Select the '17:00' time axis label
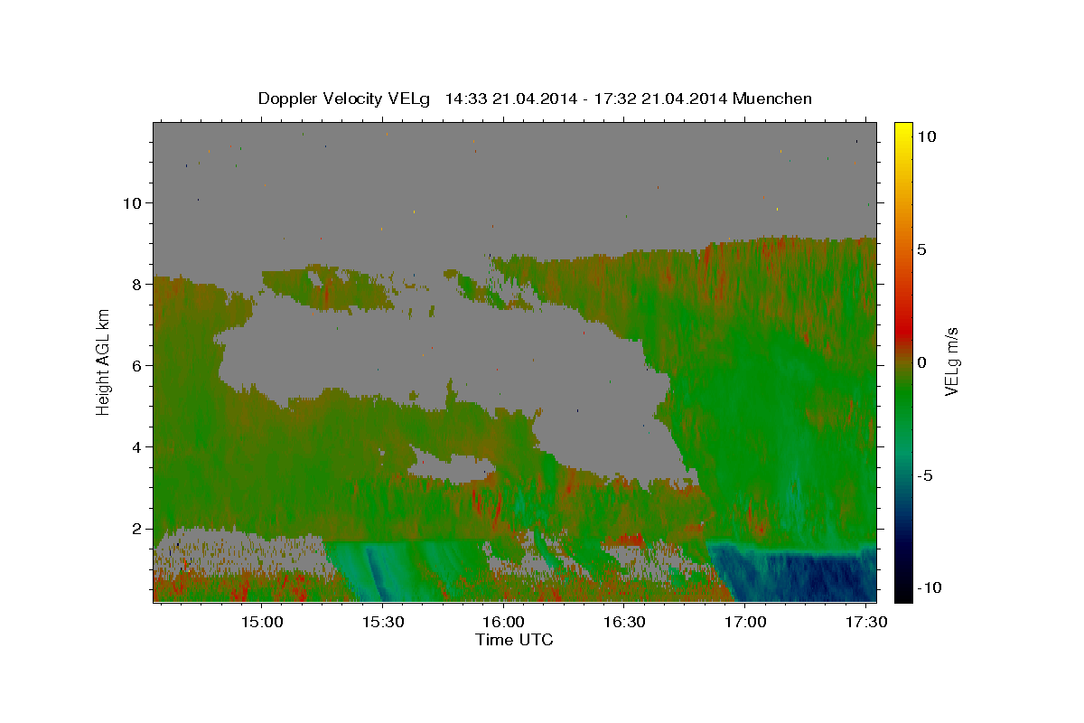The width and height of the screenshot is (1084, 723). (x=745, y=623)
